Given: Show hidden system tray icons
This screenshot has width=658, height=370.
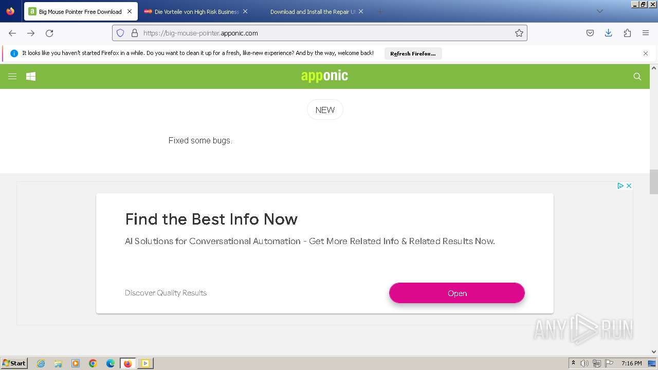Looking at the screenshot, I should 573,363.
